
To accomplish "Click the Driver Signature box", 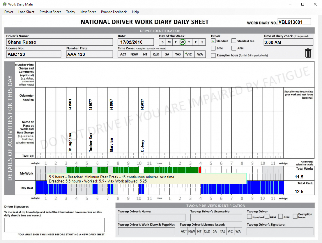I will click(x=54, y=225).
